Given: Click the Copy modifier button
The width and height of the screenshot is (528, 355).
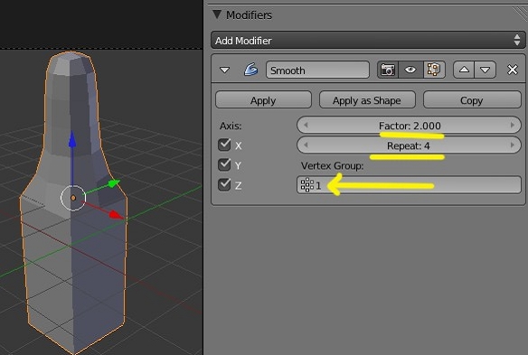Looking at the screenshot, I should pyautogui.click(x=472, y=100).
